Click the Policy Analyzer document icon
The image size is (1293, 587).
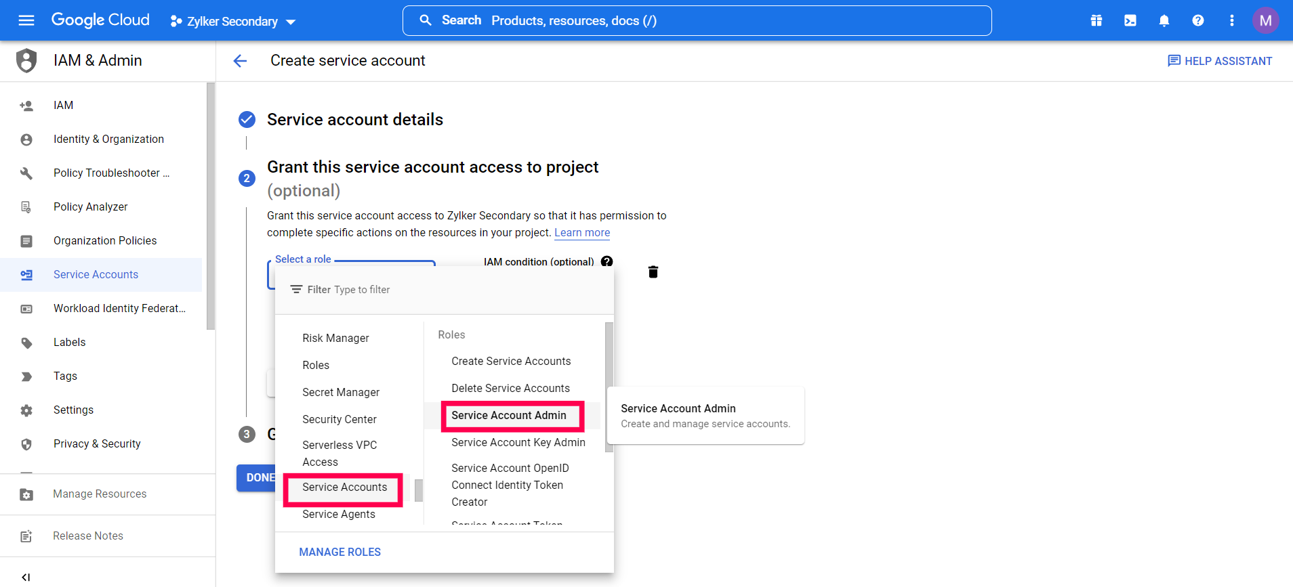pos(26,207)
